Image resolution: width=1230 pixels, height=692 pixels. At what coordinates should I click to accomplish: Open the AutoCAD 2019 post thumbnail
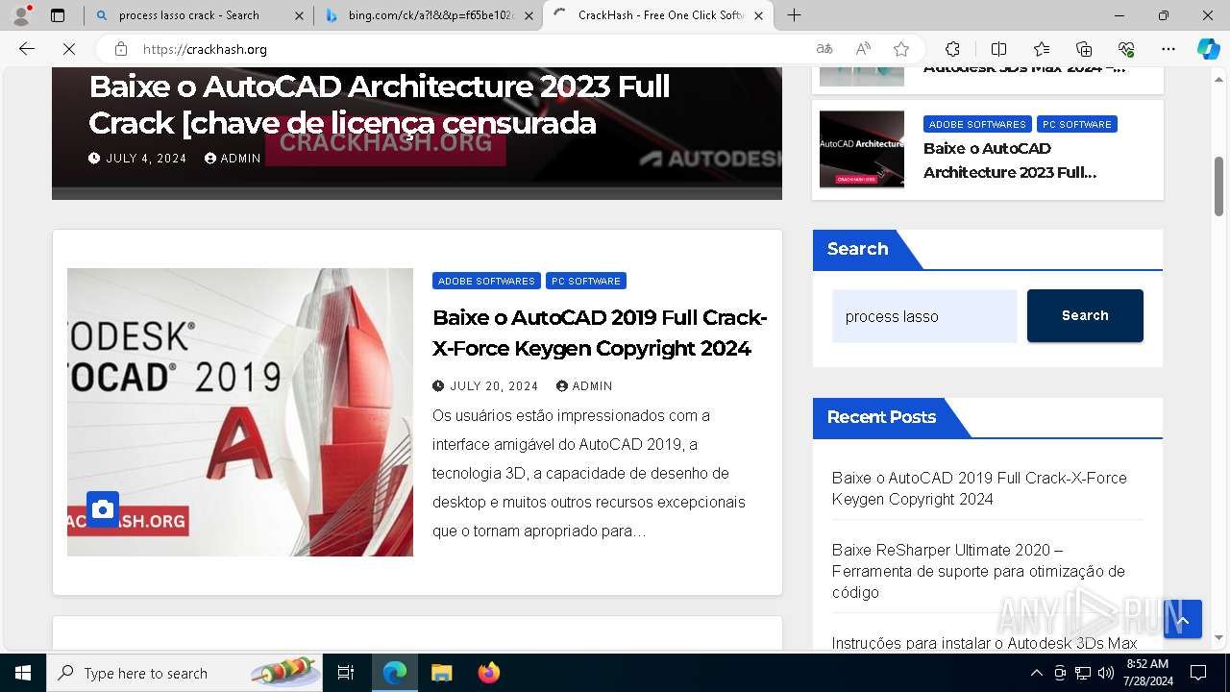tap(240, 412)
